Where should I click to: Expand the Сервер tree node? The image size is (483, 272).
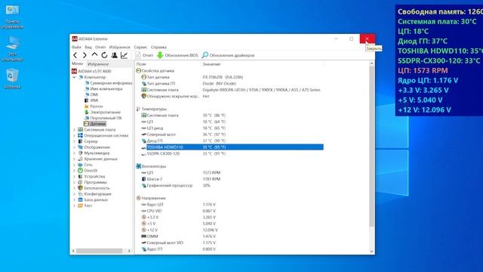(x=74, y=141)
